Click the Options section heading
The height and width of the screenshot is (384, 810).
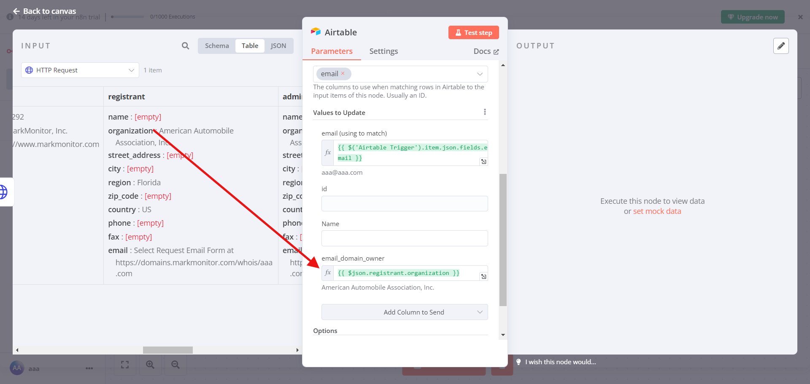coord(325,331)
